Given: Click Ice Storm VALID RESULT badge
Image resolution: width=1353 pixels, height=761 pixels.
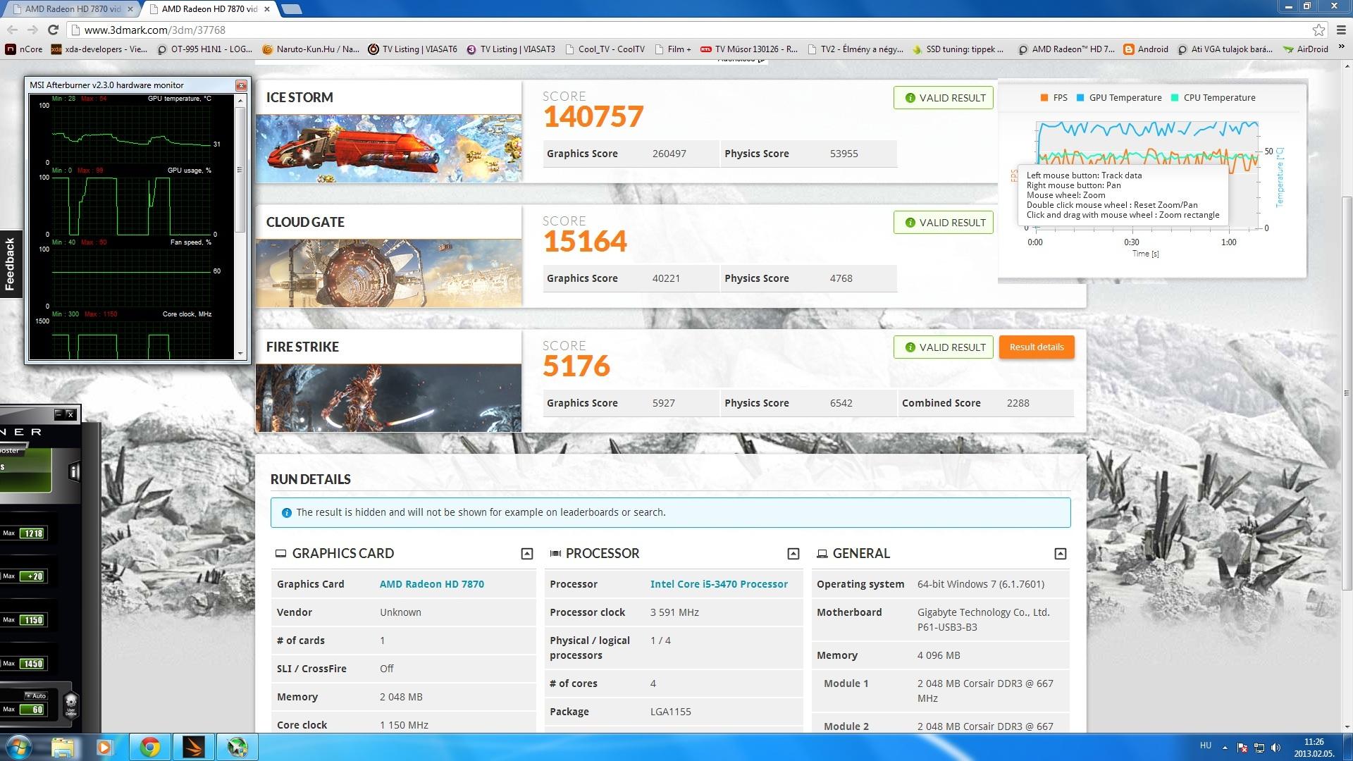Looking at the screenshot, I should [x=944, y=98].
